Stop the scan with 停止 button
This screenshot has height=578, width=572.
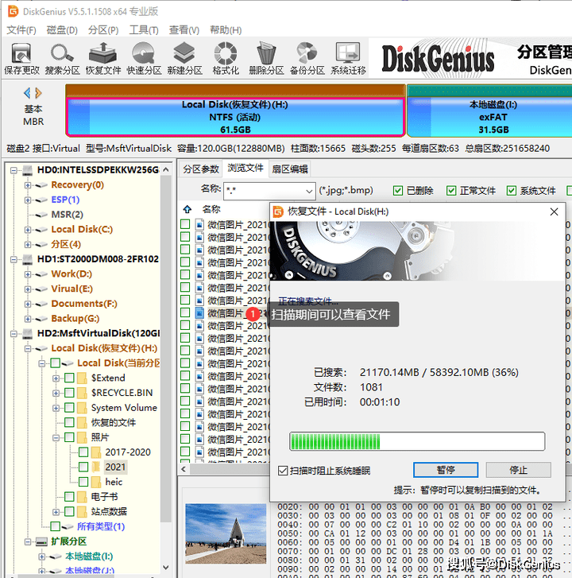(518, 470)
